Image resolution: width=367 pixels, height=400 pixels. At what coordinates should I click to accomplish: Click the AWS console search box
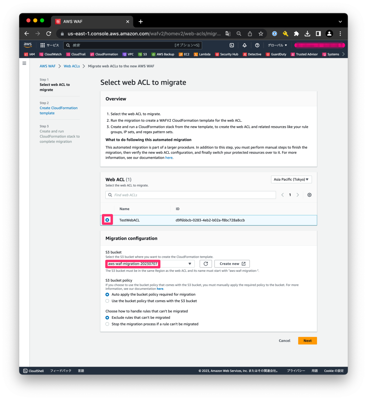point(133,45)
